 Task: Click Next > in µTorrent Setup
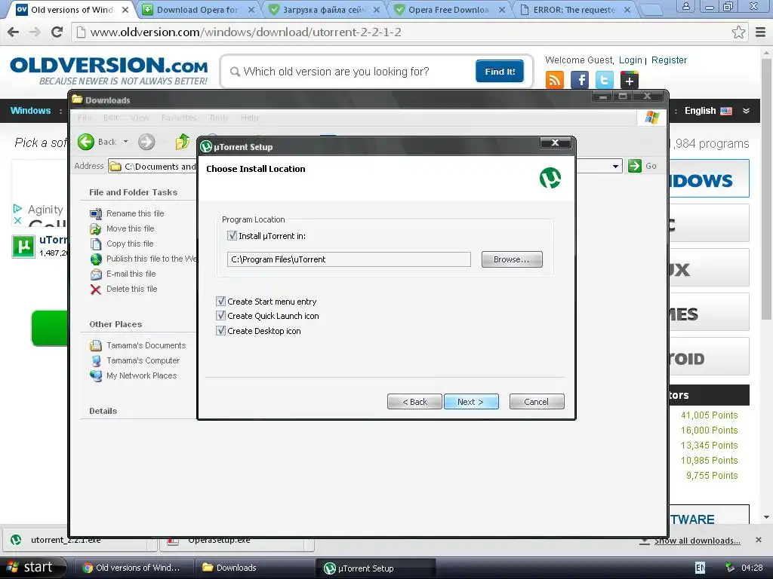tap(471, 402)
